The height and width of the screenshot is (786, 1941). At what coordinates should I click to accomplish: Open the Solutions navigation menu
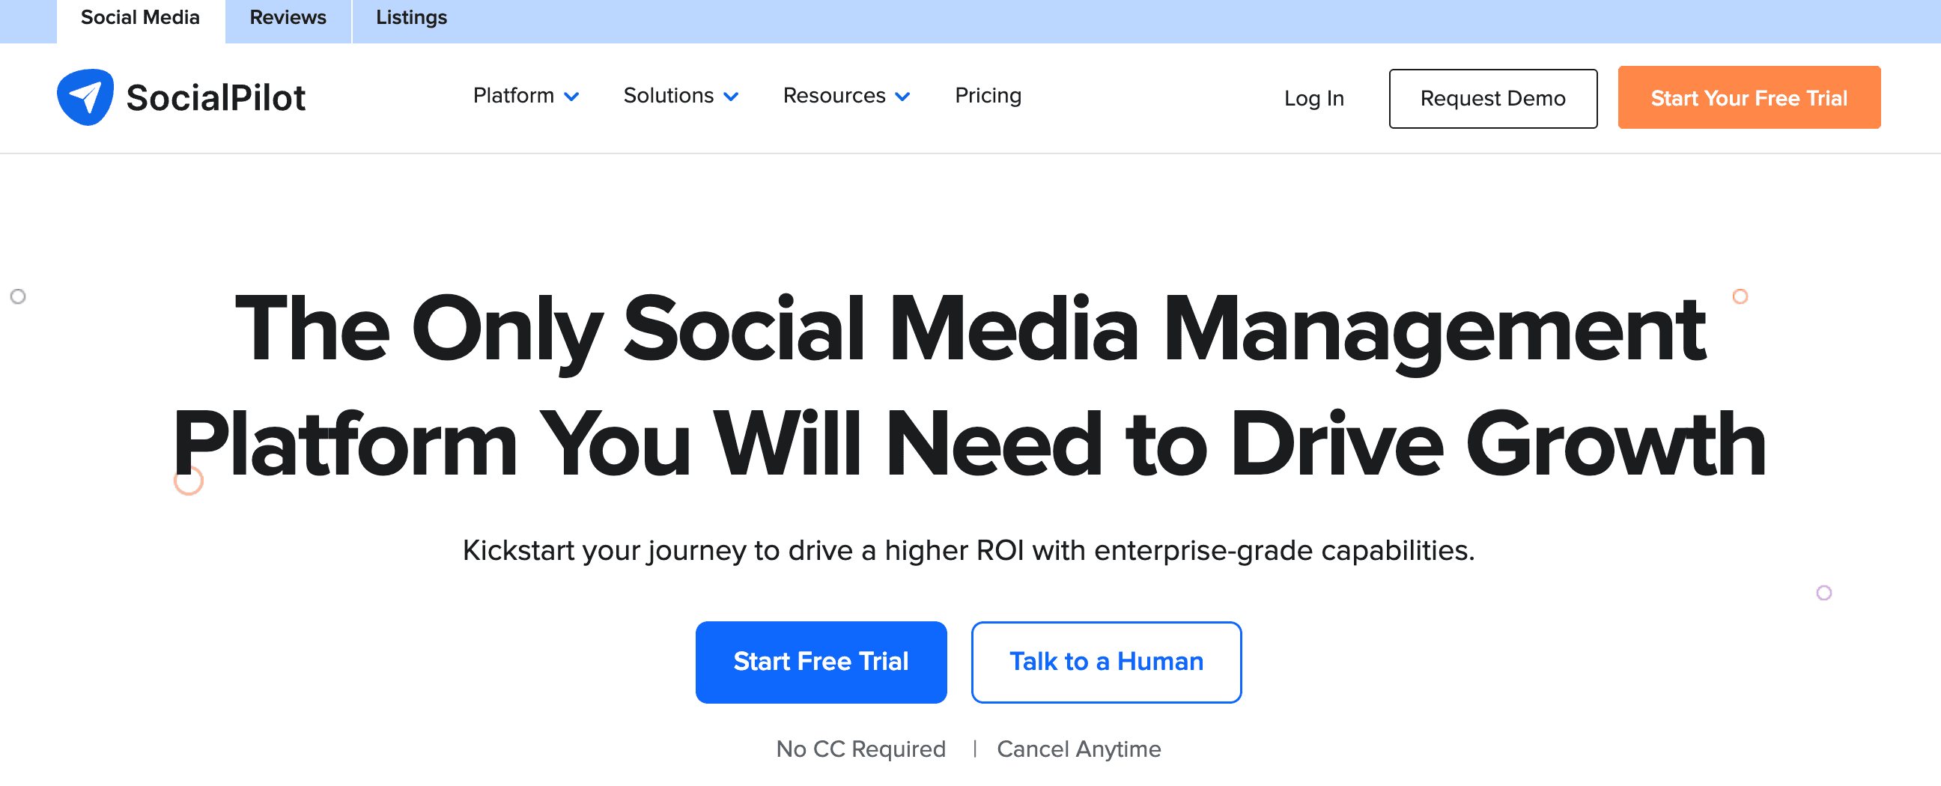coord(668,96)
